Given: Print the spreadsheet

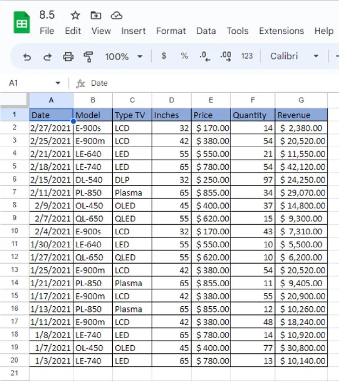Looking at the screenshot, I should point(68,57).
